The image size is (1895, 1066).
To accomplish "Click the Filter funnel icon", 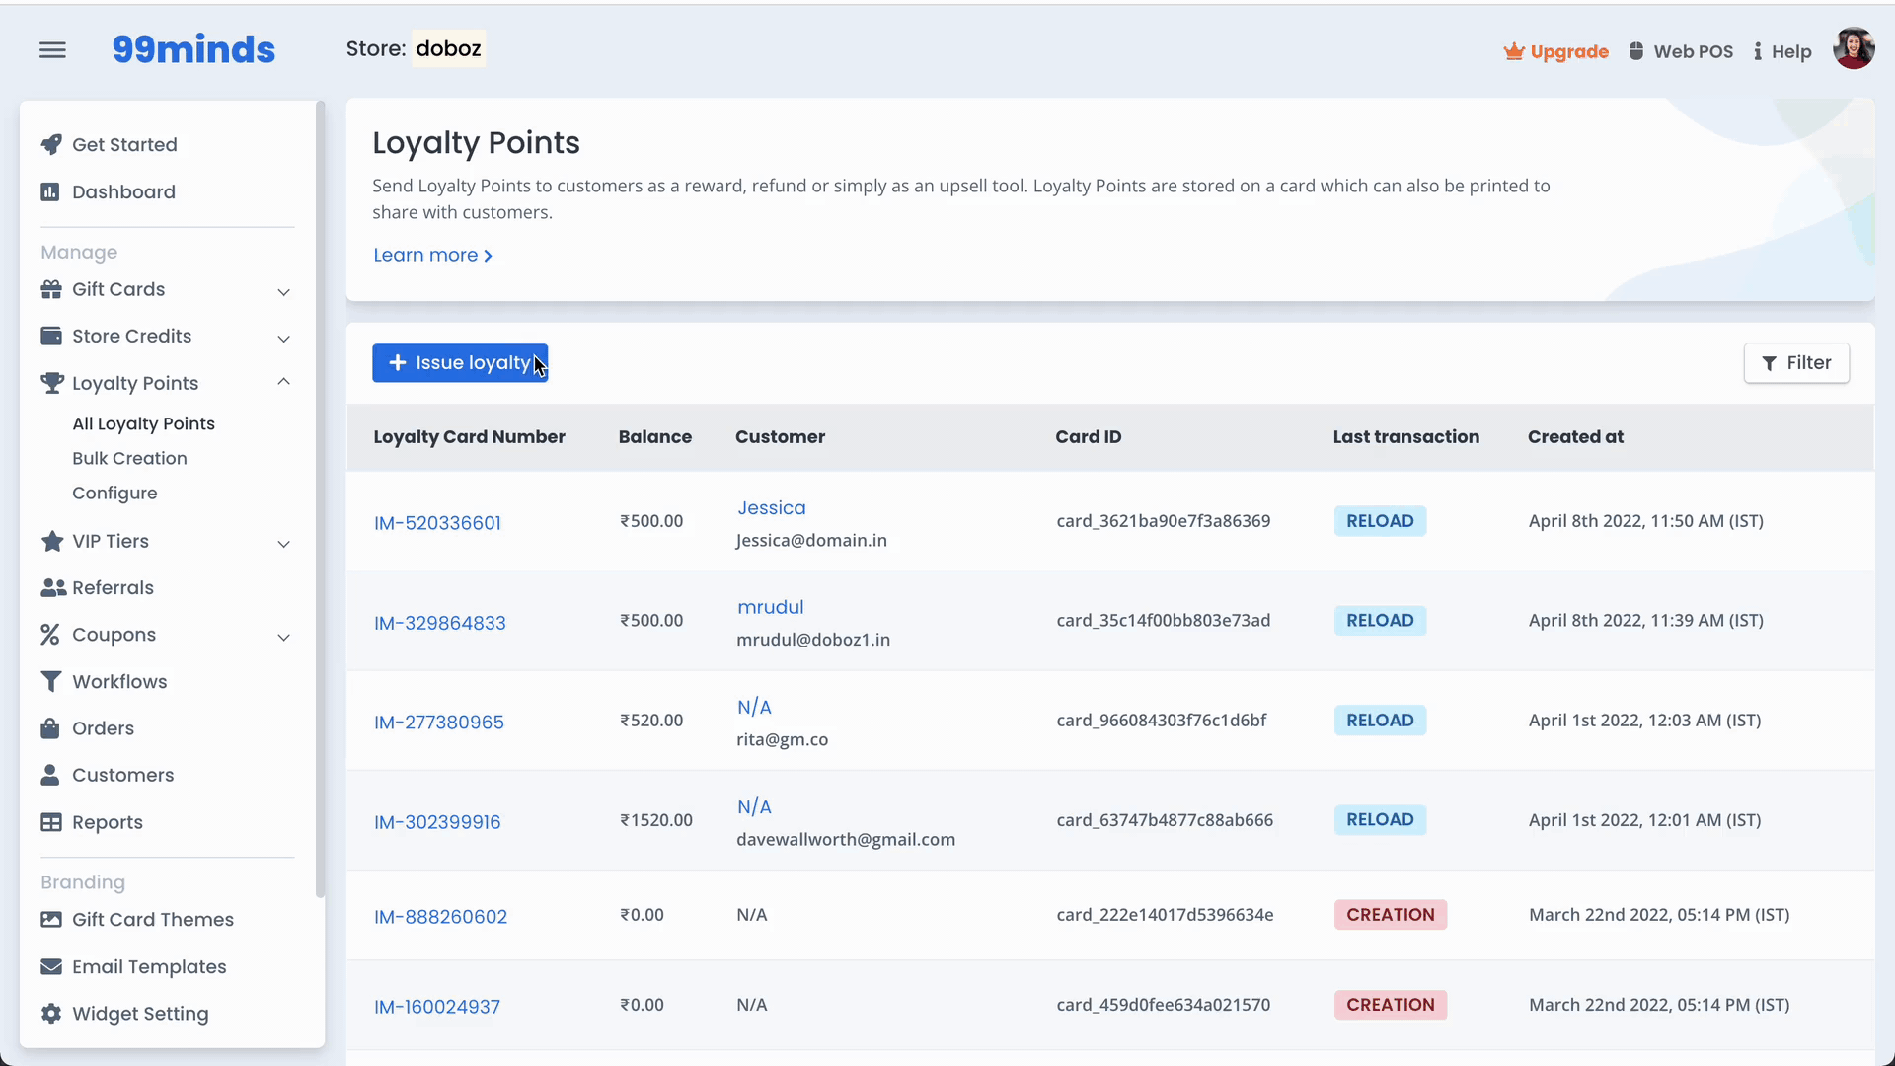I will [x=1770, y=363].
